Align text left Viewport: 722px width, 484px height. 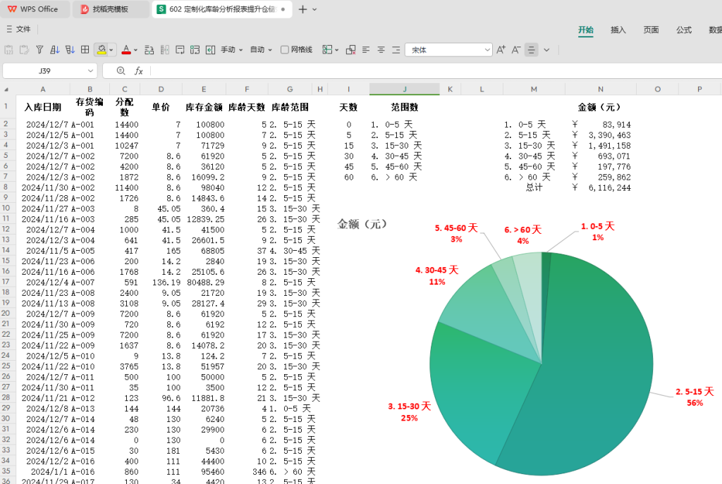pyautogui.click(x=366, y=50)
